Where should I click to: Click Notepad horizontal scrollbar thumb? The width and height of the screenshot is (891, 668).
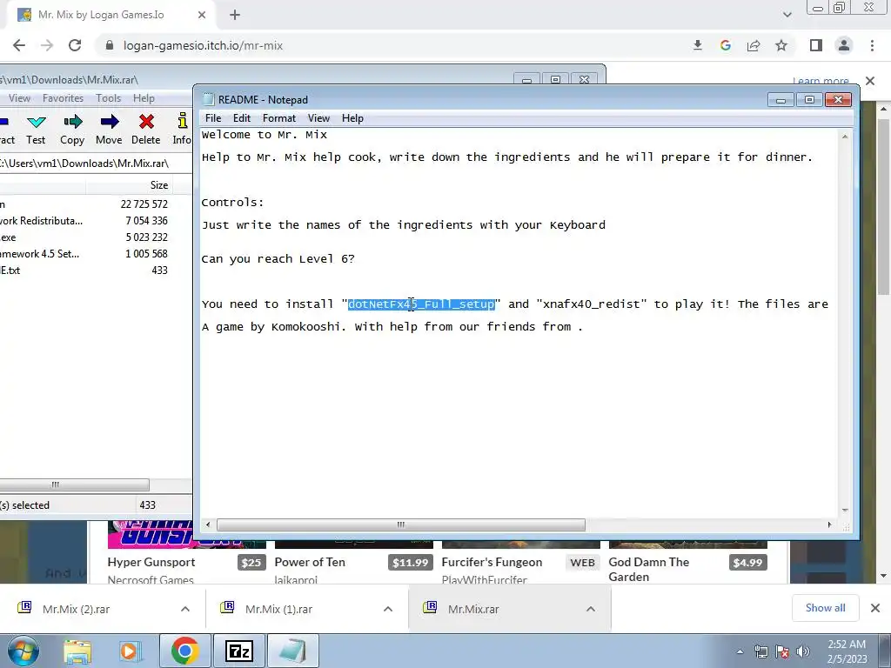tap(400, 524)
